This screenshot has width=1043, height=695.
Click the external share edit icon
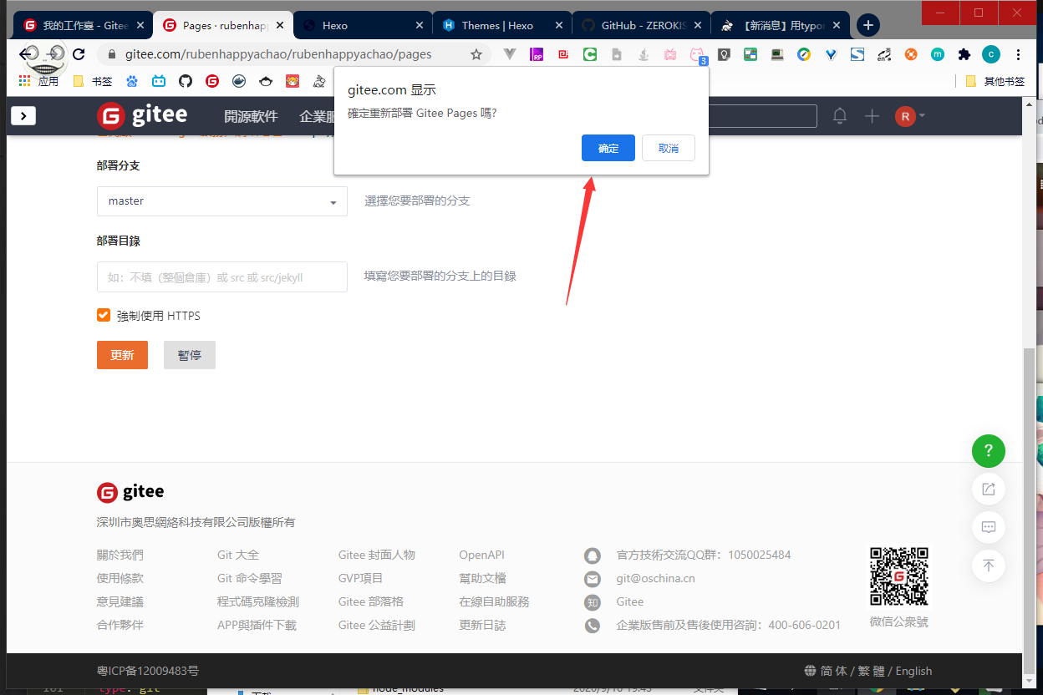tap(988, 490)
